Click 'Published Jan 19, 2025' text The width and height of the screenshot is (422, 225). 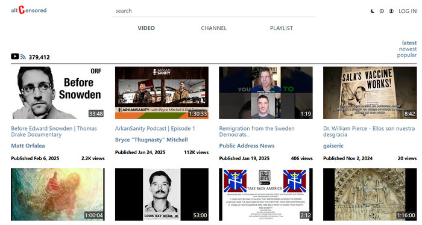pyautogui.click(x=244, y=158)
